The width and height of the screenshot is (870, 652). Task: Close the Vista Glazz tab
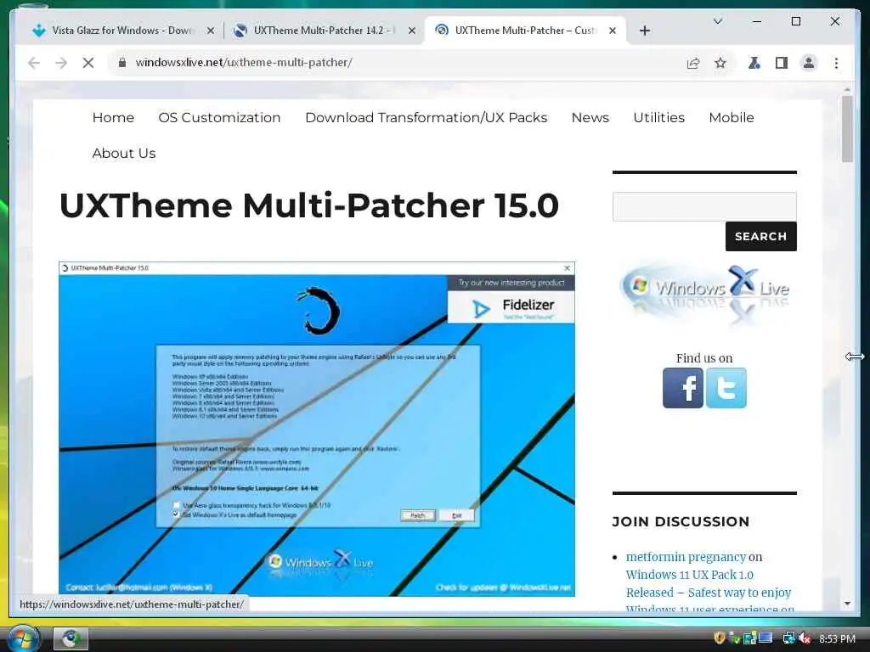coord(211,31)
